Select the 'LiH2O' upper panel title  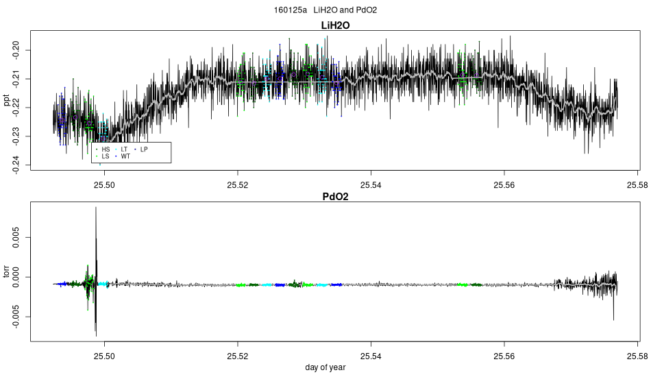click(336, 25)
